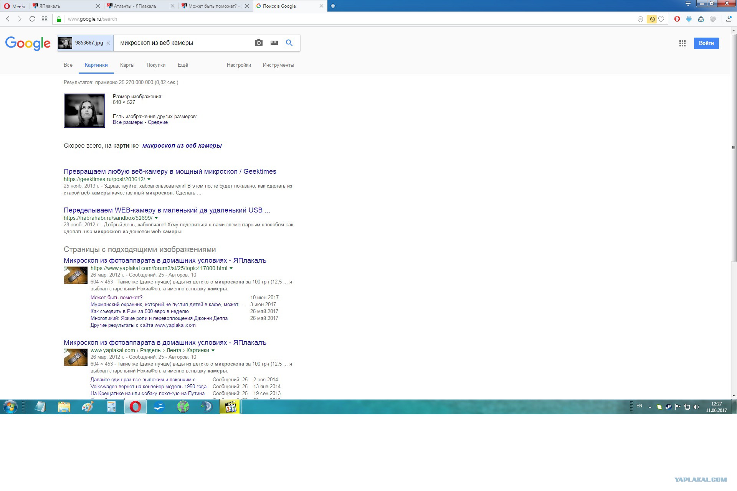Select the Карты search category
Viewport: 737px width, 491px height.
[x=127, y=65]
